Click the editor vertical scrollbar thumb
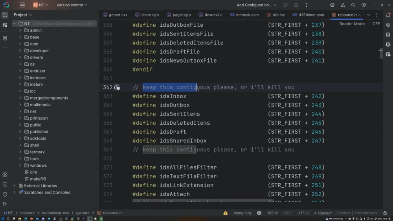Screen dimensions: 393x221 pos(381,54)
